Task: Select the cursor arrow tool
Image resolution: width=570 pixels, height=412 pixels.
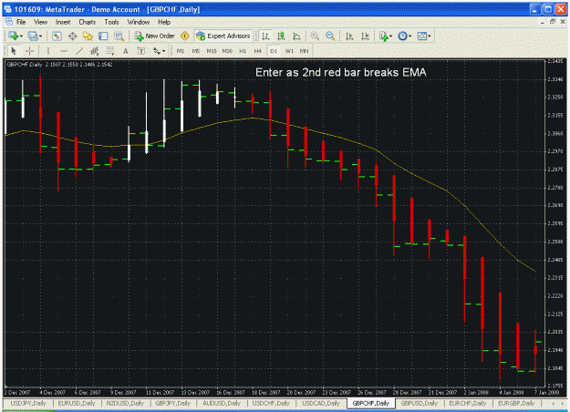Action: coord(14,51)
